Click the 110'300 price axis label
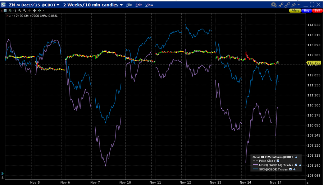Image resolution: width=323 pixels, height=185 pixels. coord(314,105)
